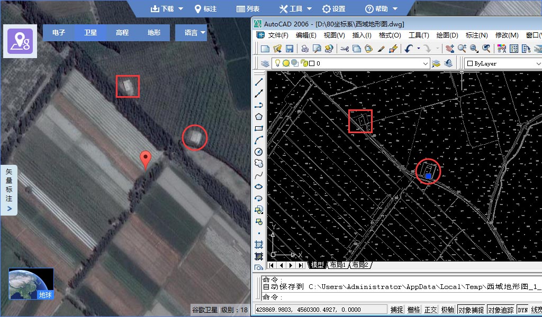Screen dimensions: 542x317
Task: Open the layer selection dropdown
Action: pos(425,63)
